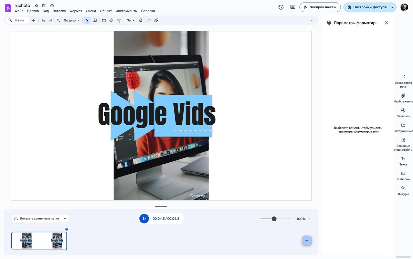
Task: Open the theme palette icon
Action: click(x=112, y=21)
